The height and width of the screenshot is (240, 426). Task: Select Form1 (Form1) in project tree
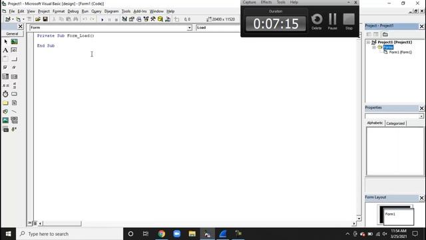pos(400,52)
